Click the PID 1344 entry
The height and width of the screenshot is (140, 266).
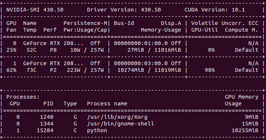point(46,124)
